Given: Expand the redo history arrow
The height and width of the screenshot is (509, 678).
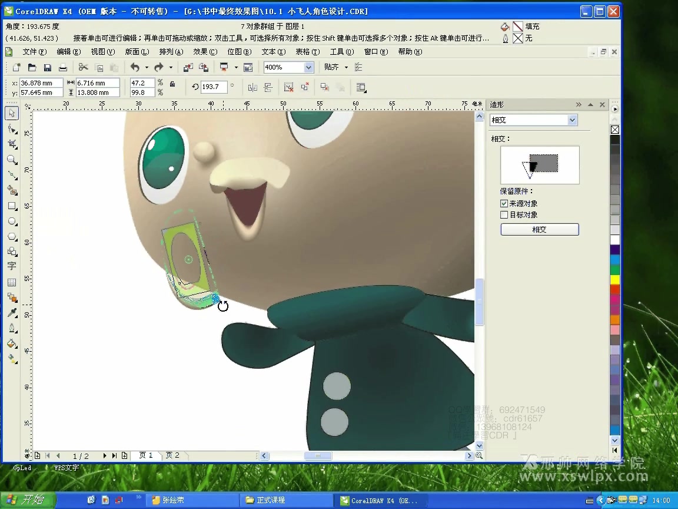Looking at the screenshot, I should point(171,67).
